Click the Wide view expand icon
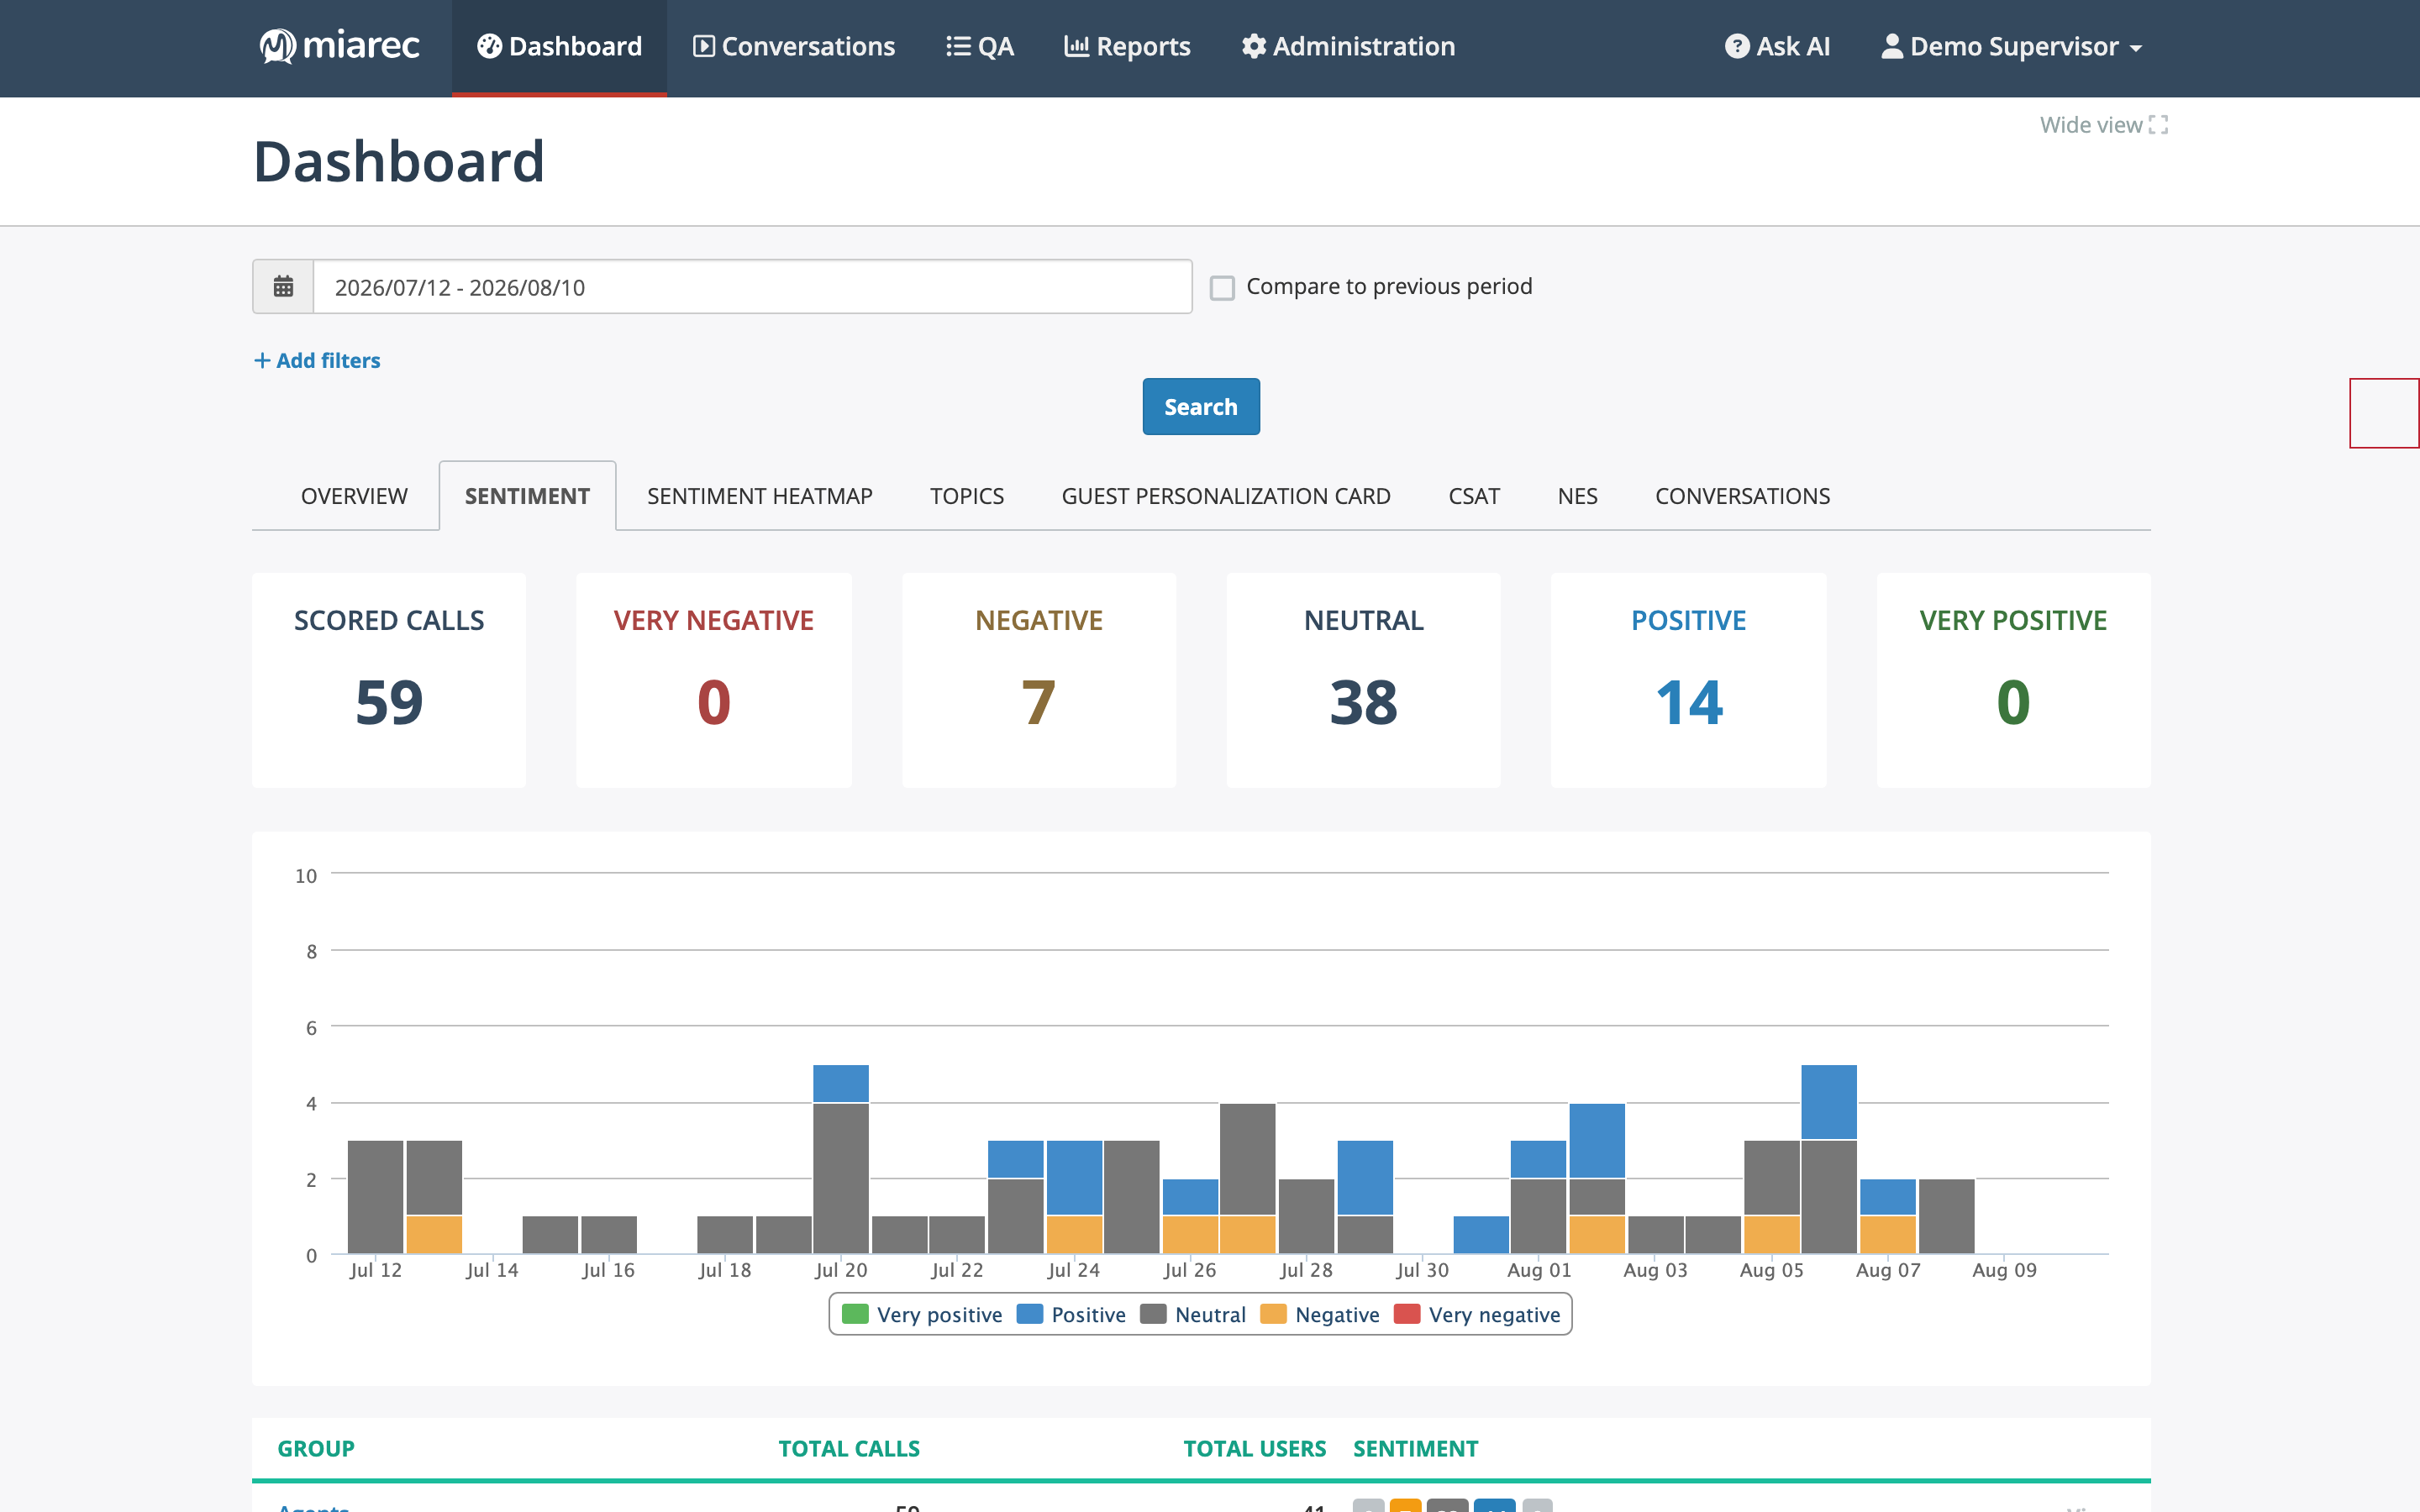 [x=2159, y=125]
